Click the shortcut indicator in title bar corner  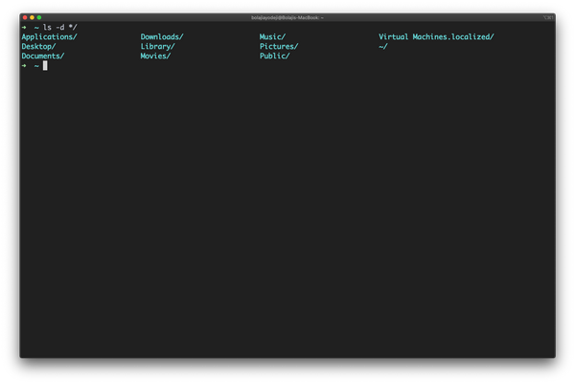click(x=548, y=17)
